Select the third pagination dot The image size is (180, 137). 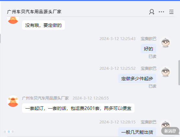pos(13,132)
